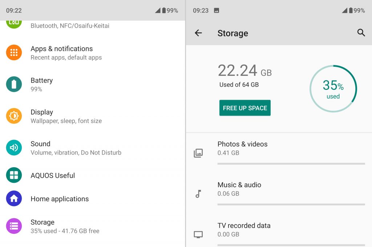Click the '0.41 GB' Photos & videos size
The width and height of the screenshot is (372, 247).
(x=228, y=153)
